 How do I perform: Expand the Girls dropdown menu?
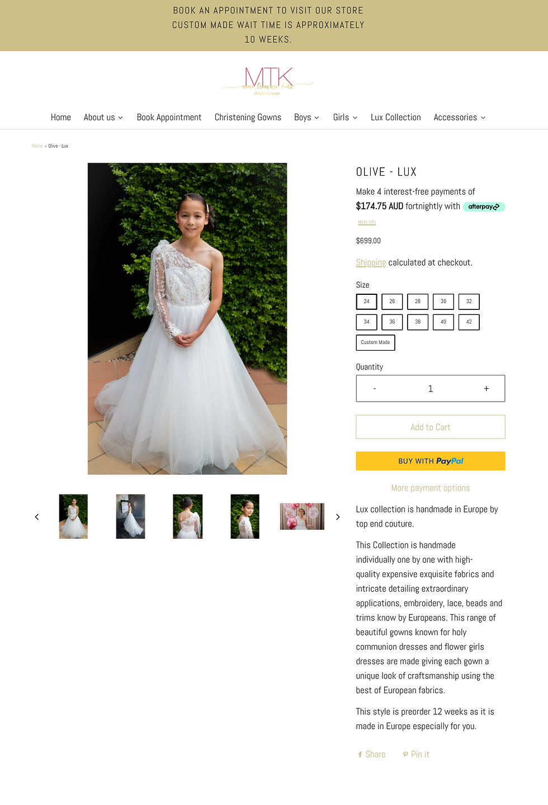click(x=345, y=117)
